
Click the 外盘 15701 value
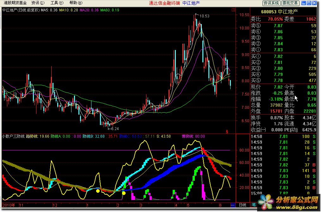tap(276, 111)
